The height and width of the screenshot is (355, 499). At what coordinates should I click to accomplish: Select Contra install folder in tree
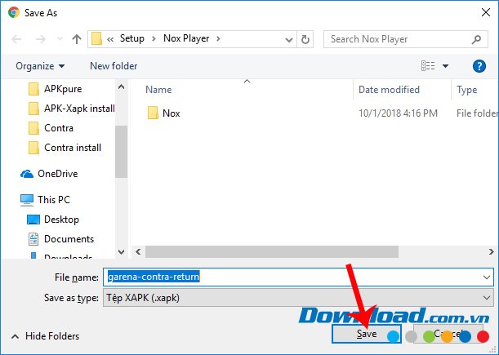(73, 148)
